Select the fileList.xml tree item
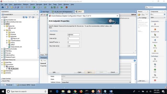 click(16, 38)
